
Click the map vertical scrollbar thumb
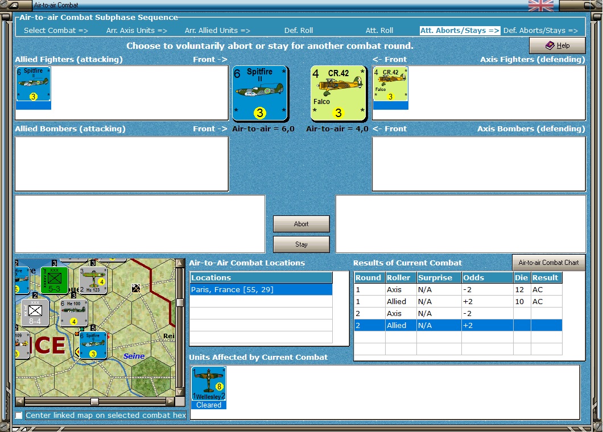(x=180, y=302)
